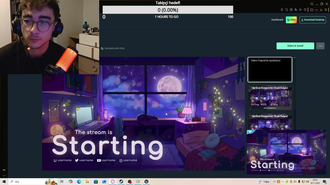Open the volume speaker tray icon

(307, 182)
